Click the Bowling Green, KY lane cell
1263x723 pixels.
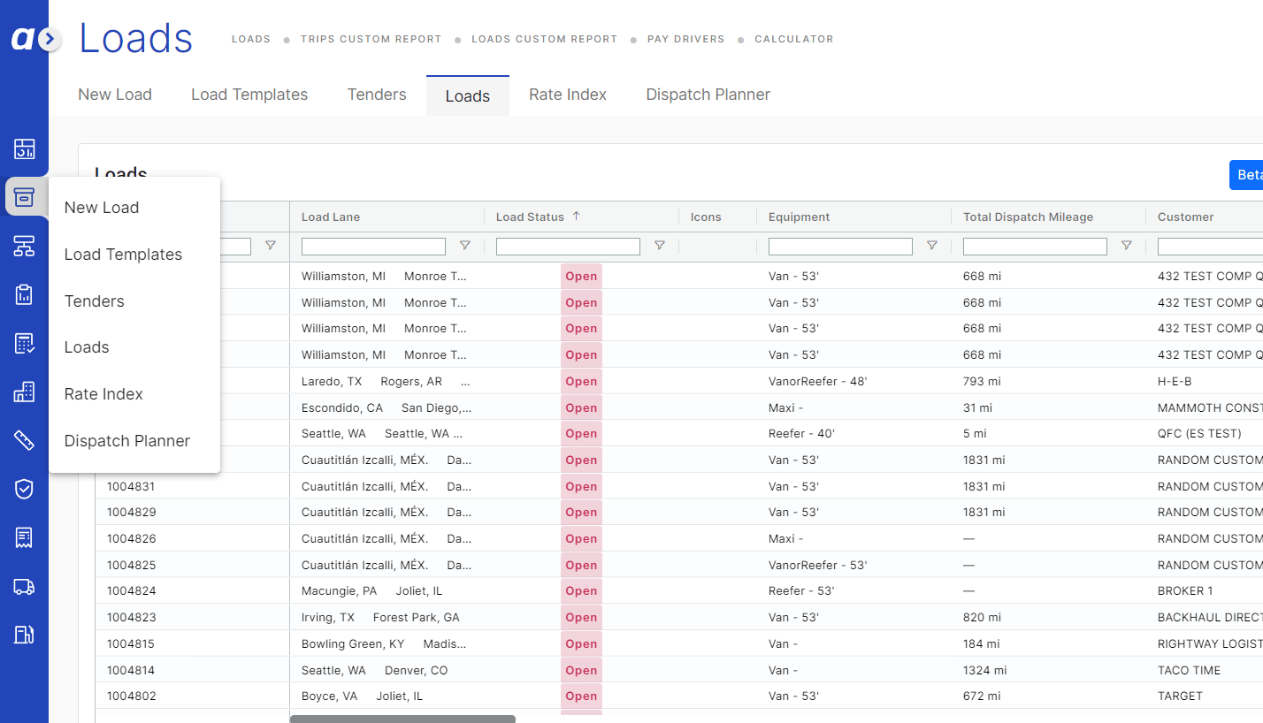coord(387,643)
